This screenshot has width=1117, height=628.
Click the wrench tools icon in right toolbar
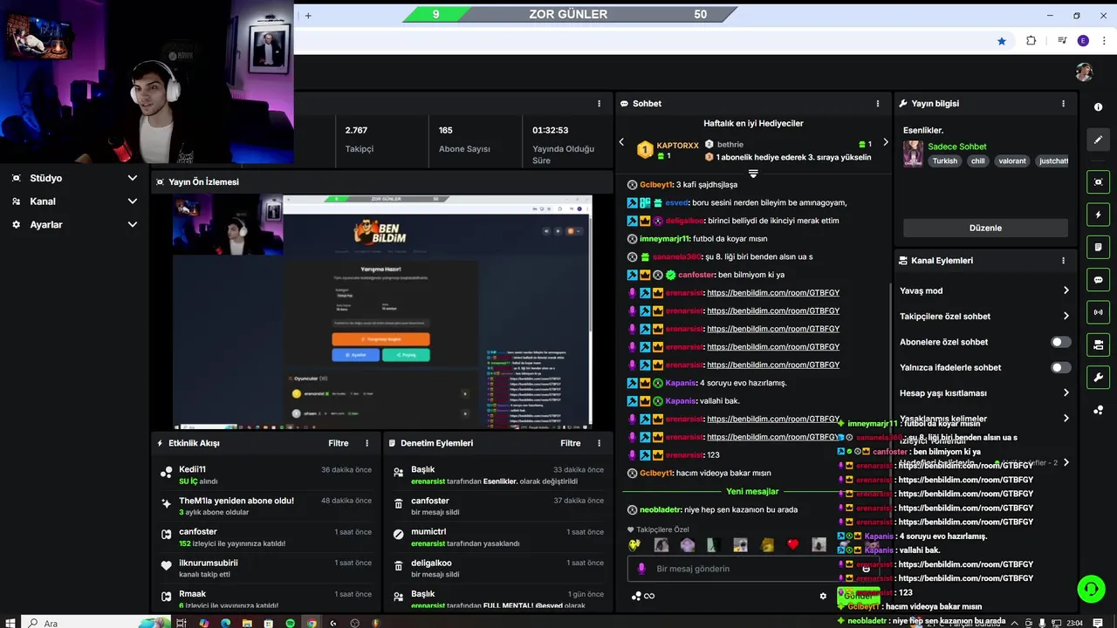point(1098,377)
